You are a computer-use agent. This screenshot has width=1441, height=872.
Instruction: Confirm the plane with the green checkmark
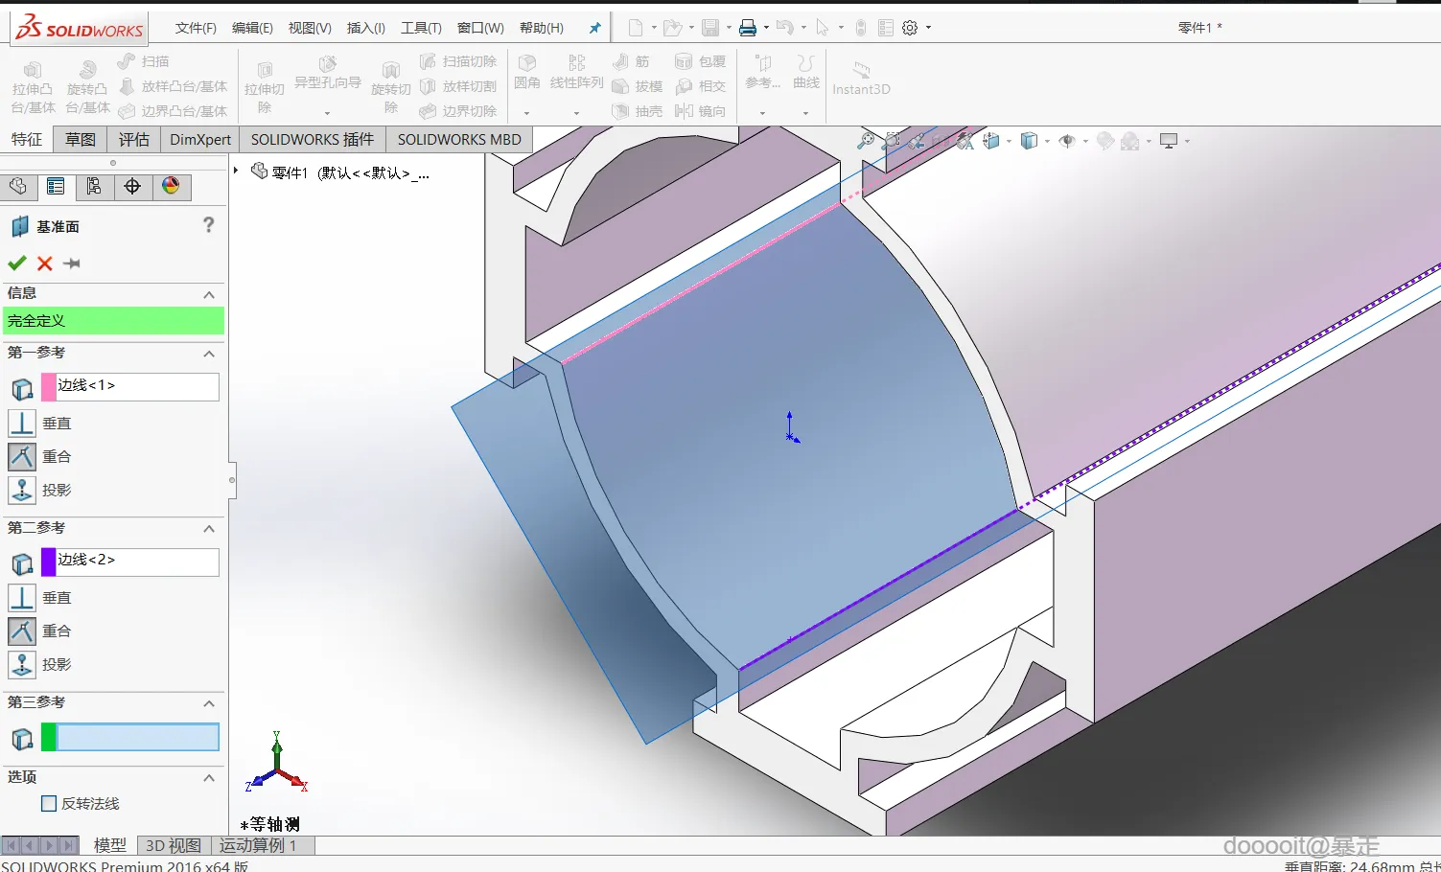pyautogui.click(x=16, y=264)
